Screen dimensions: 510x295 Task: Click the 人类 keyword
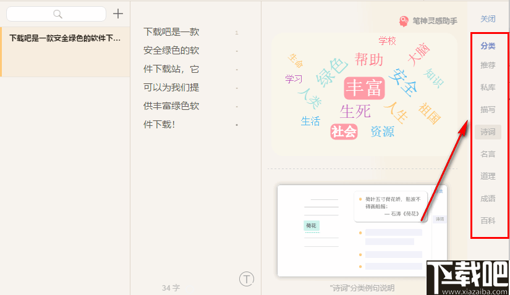pos(310,99)
